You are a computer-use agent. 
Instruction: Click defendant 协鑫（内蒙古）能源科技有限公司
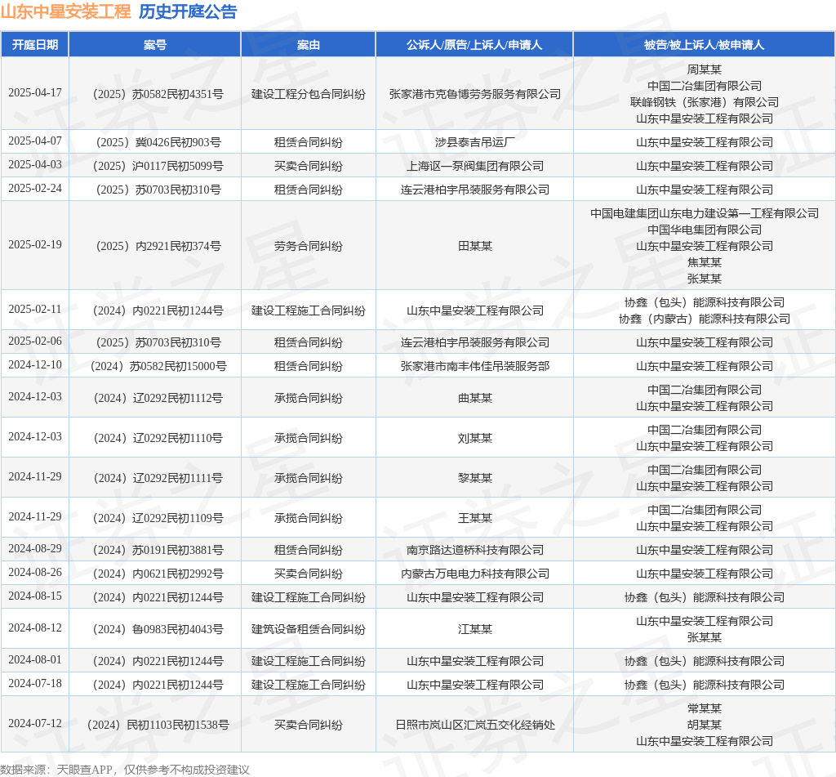tap(705, 319)
